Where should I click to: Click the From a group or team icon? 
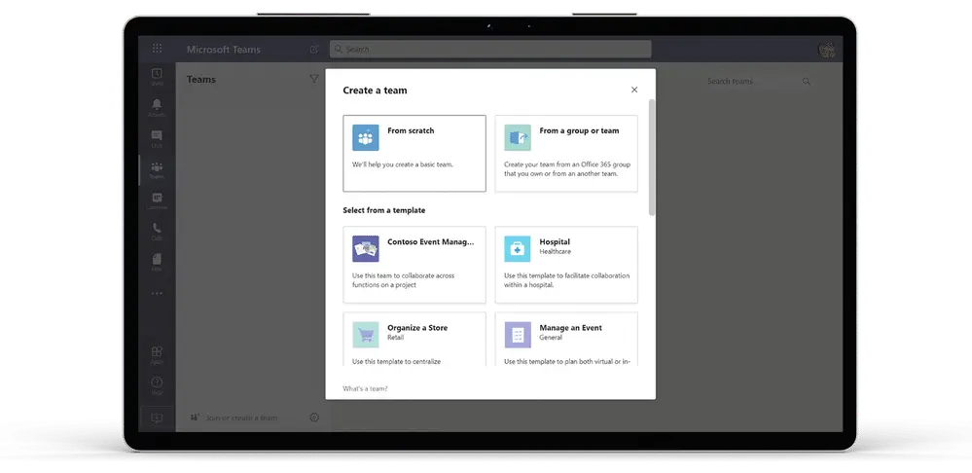point(518,137)
